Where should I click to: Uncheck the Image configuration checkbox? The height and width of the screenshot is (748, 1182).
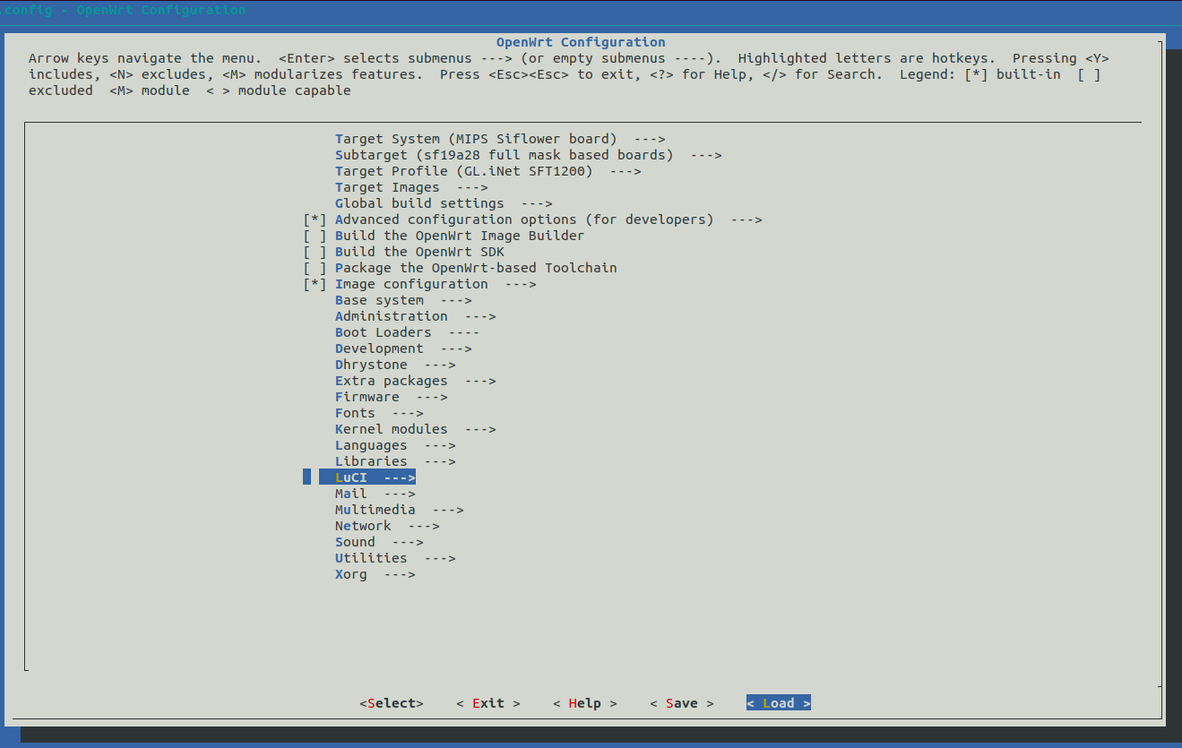tap(315, 284)
